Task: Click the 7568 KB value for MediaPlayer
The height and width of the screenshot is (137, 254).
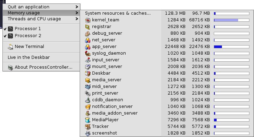Action: pos(201,120)
